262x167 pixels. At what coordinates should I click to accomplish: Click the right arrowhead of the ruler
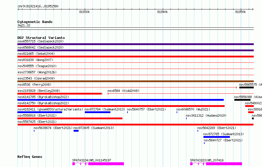click(253, 9)
